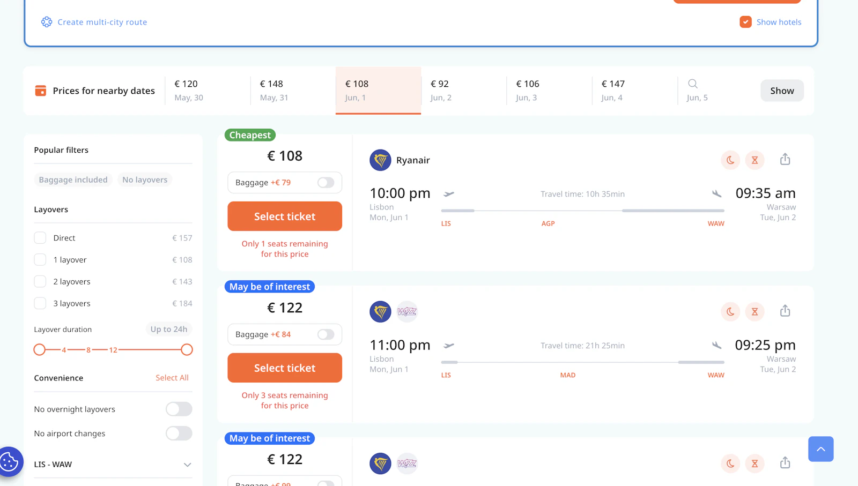The image size is (858, 486).
Task: Toggle baggage +€ 79 on the €108 ticket
Action: click(x=326, y=183)
